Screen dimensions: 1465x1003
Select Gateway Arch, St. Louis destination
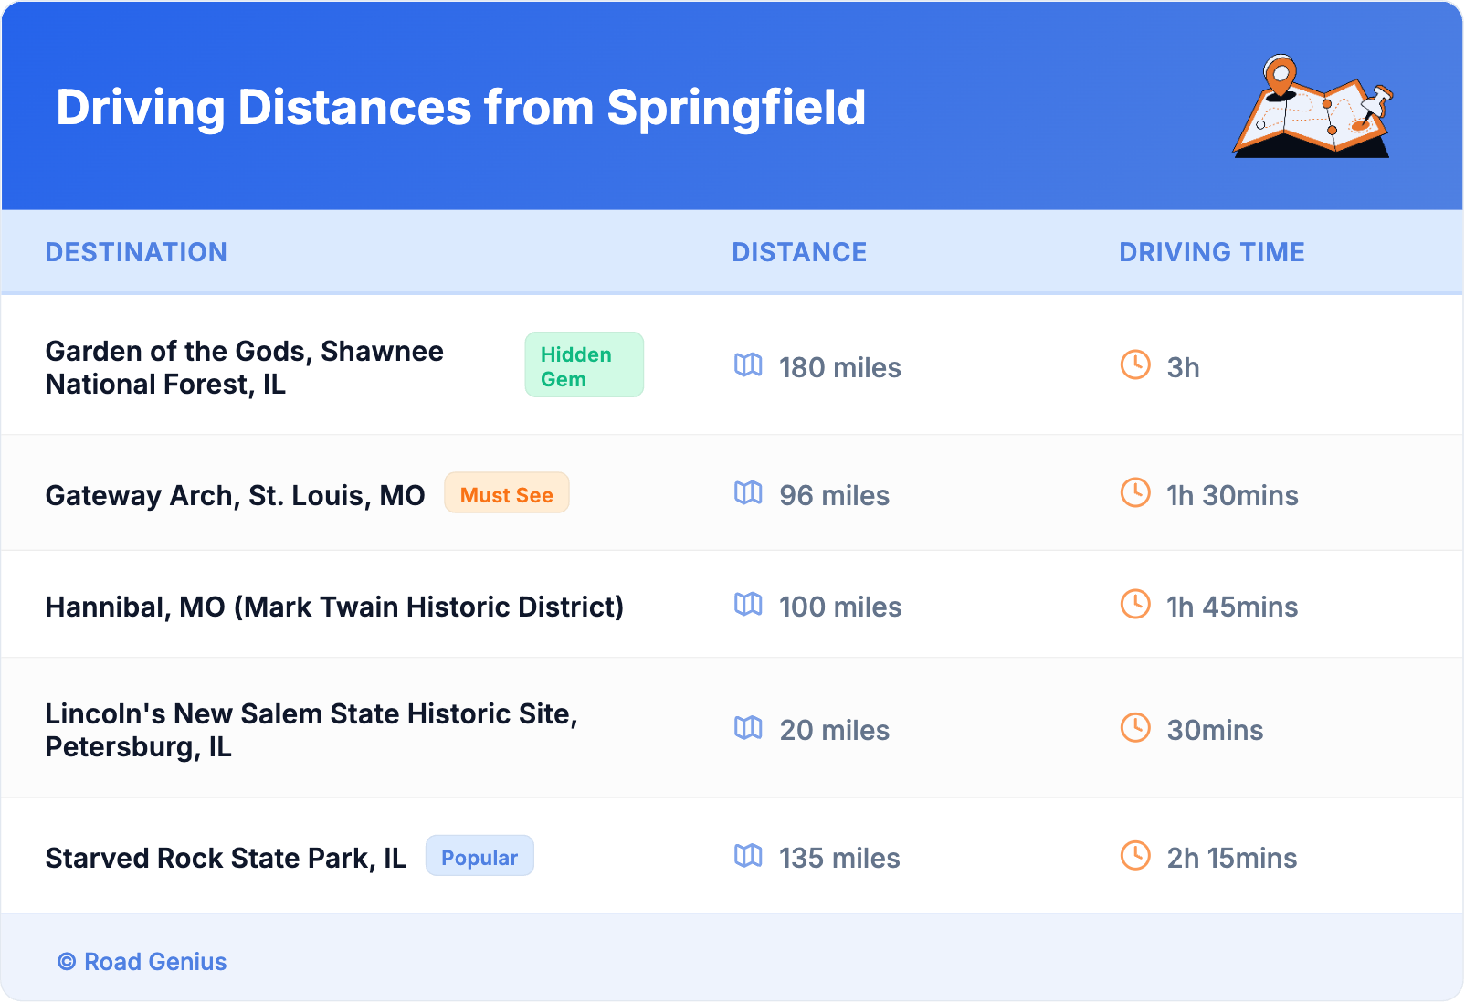coord(235,495)
